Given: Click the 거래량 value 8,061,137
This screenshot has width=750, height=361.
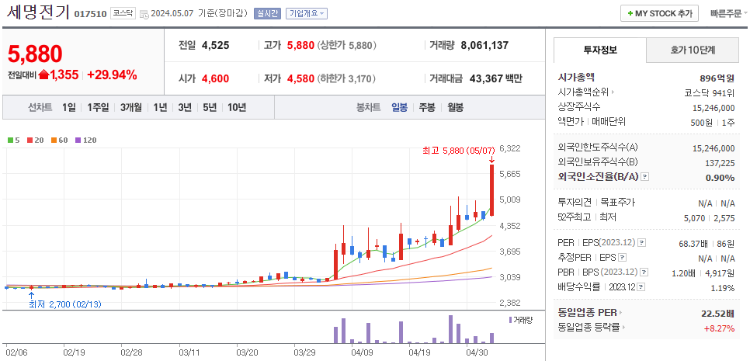Looking at the screenshot, I should (x=484, y=46).
